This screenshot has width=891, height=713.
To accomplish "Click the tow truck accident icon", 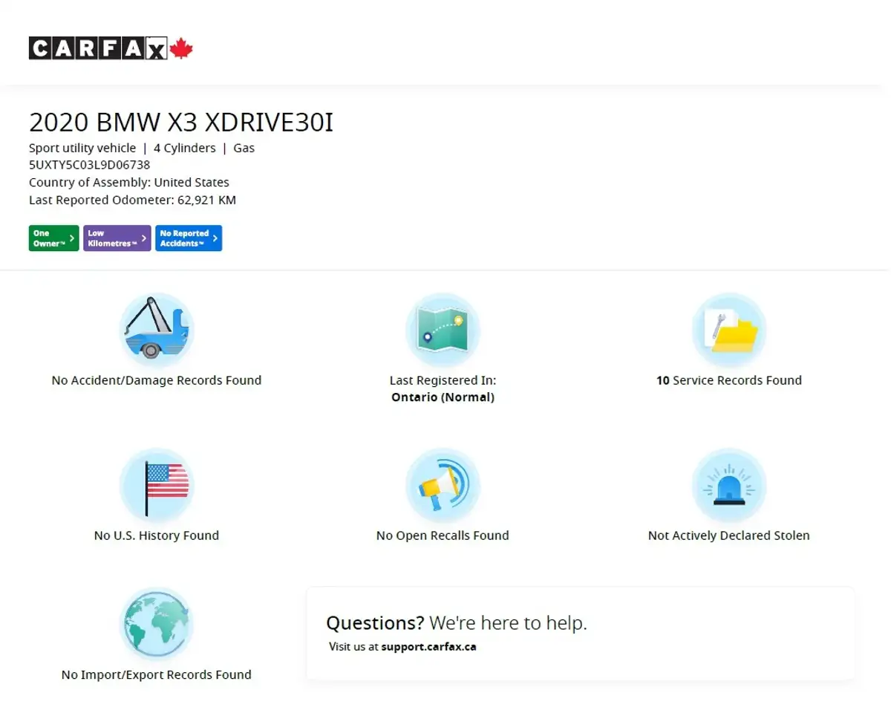I will [x=157, y=330].
